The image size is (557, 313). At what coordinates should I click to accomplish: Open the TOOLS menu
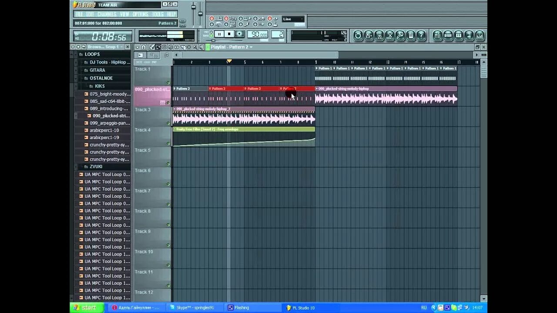(158, 14)
